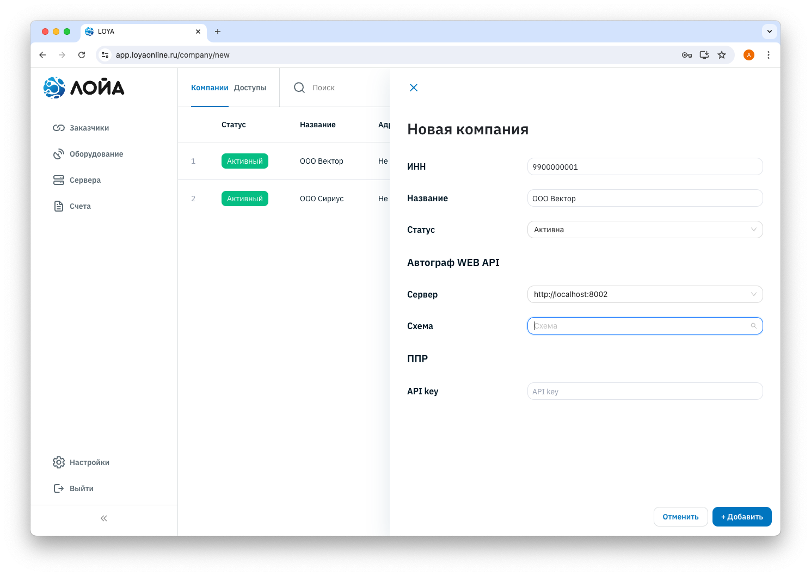Click the Статус dropdown chevron
811x576 pixels.
click(x=754, y=230)
